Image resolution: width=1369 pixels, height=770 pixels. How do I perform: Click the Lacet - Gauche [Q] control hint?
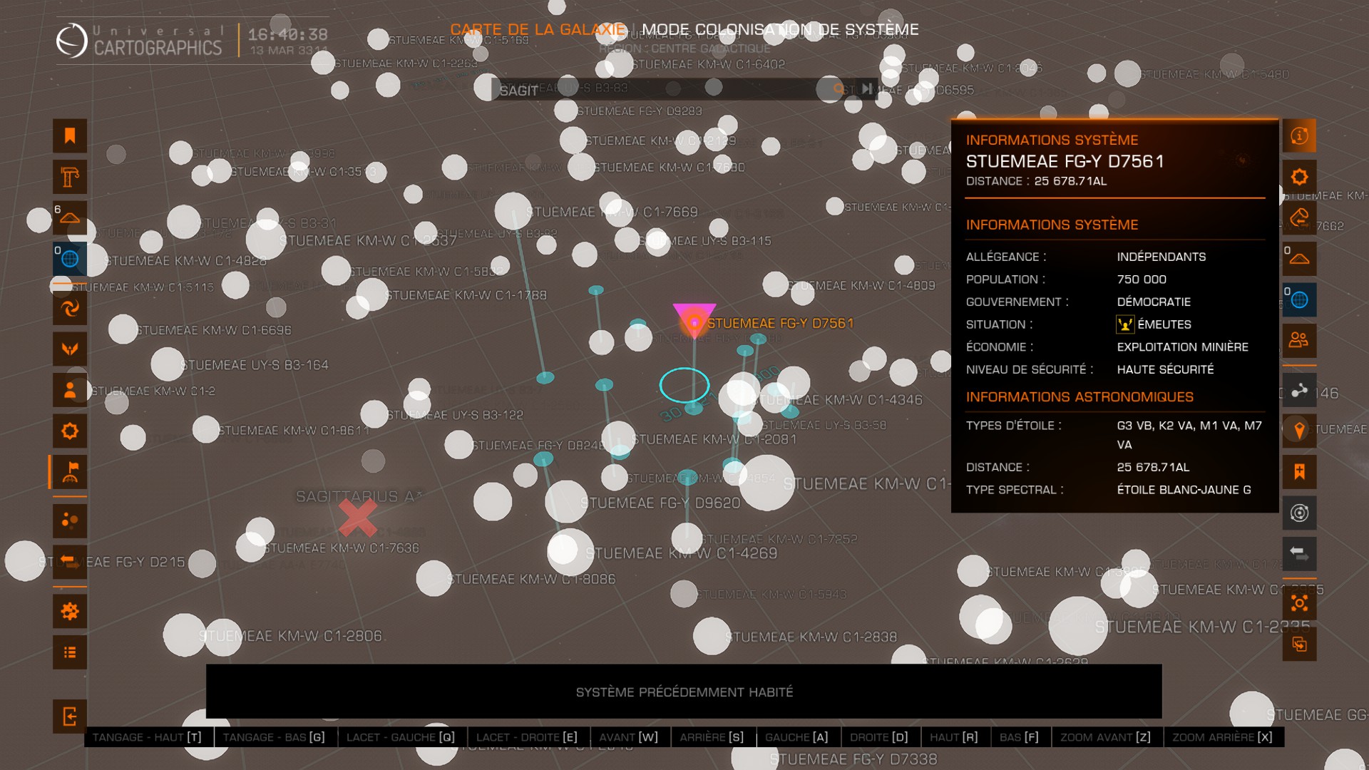click(401, 737)
